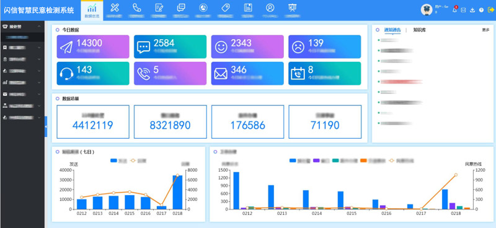Open the red-highlighted notice item
496x228 pixels.
click(x=402, y=82)
